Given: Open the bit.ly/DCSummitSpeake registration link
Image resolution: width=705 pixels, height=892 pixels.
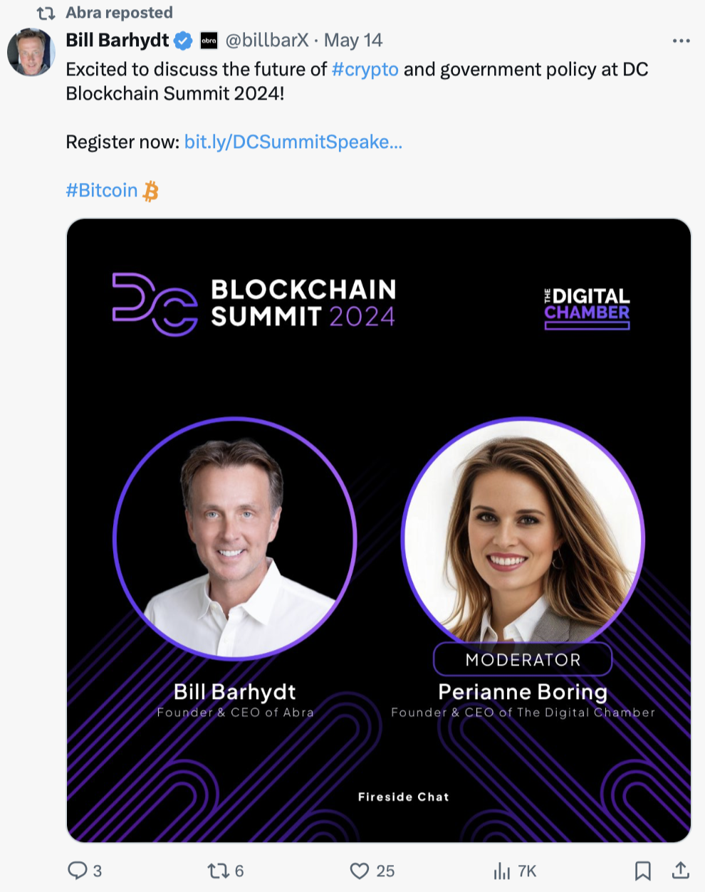Looking at the screenshot, I should tap(293, 142).
